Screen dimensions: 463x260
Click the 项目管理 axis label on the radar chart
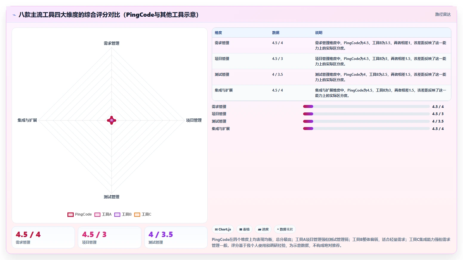coord(194,120)
